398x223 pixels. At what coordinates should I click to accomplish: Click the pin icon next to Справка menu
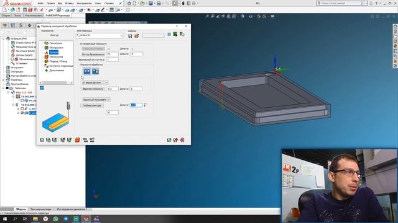(x=120, y=3)
